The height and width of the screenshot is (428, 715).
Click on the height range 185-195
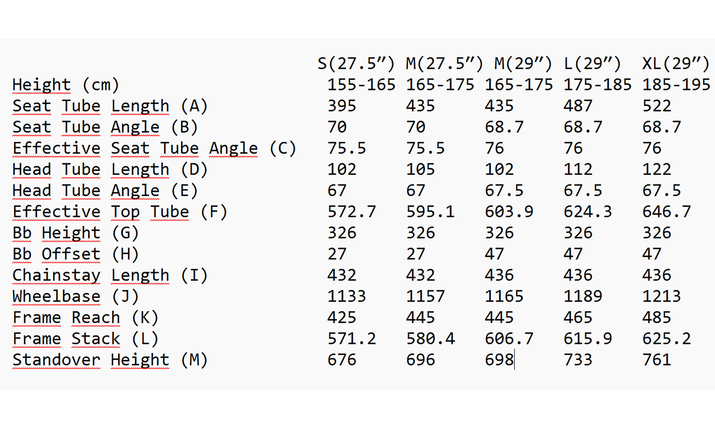pos(676,85)
